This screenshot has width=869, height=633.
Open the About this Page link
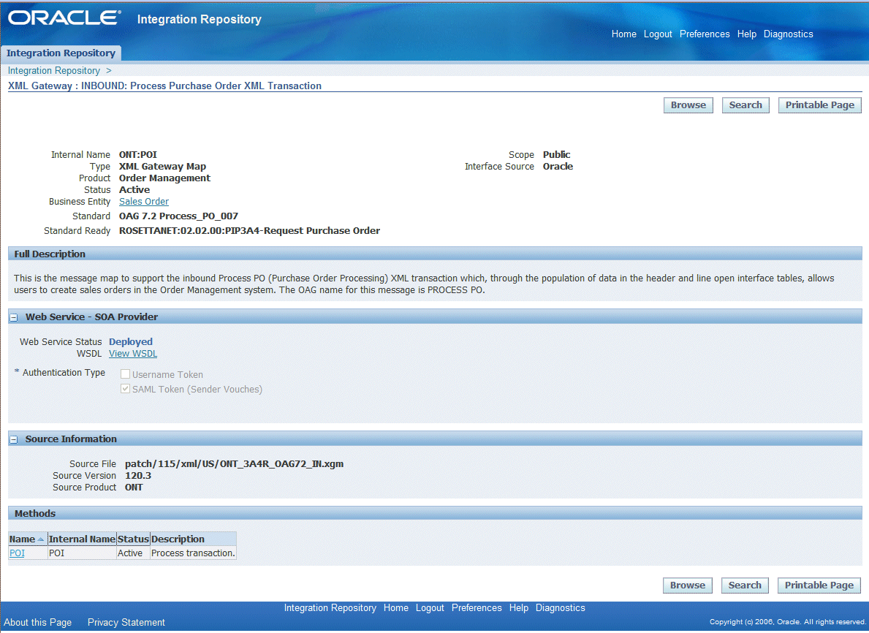(x=38, y=623)
